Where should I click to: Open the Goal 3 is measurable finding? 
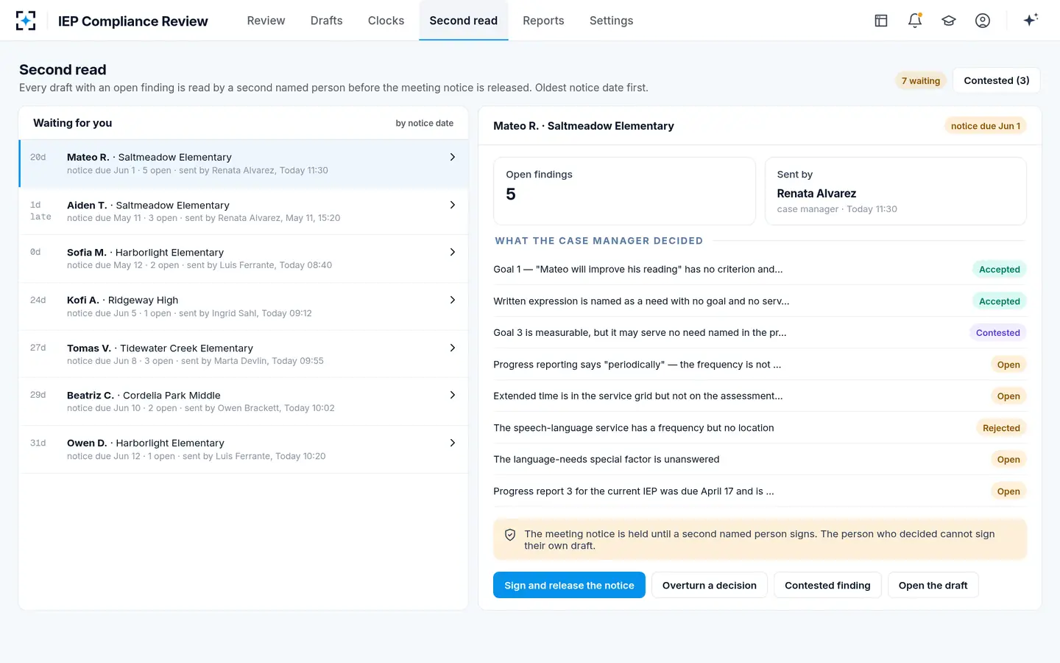(x=760, y=333)
